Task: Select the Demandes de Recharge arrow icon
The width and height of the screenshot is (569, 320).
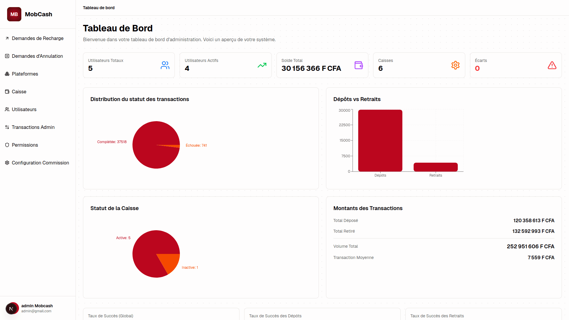Action: pos(7,38)
